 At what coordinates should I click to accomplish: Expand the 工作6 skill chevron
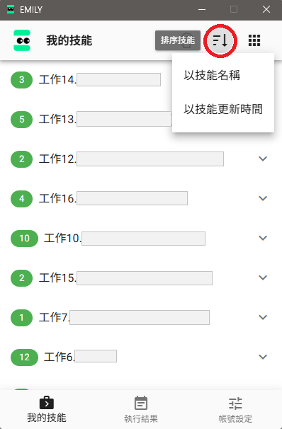(x=263, y=357)
